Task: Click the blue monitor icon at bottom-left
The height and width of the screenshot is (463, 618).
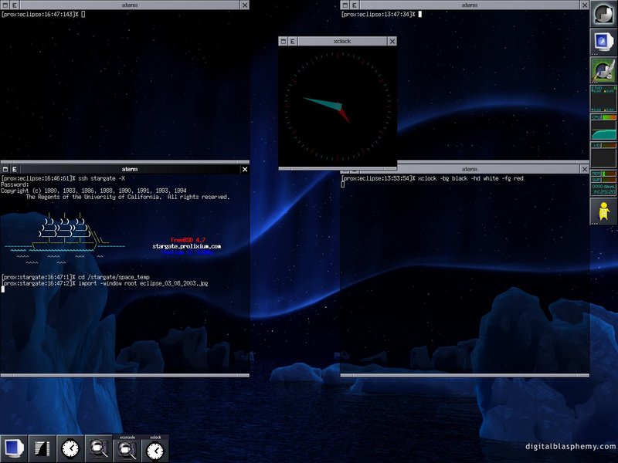Action: tap(14, 448)
